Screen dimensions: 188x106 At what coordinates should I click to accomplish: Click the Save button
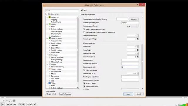coord(128,94)
